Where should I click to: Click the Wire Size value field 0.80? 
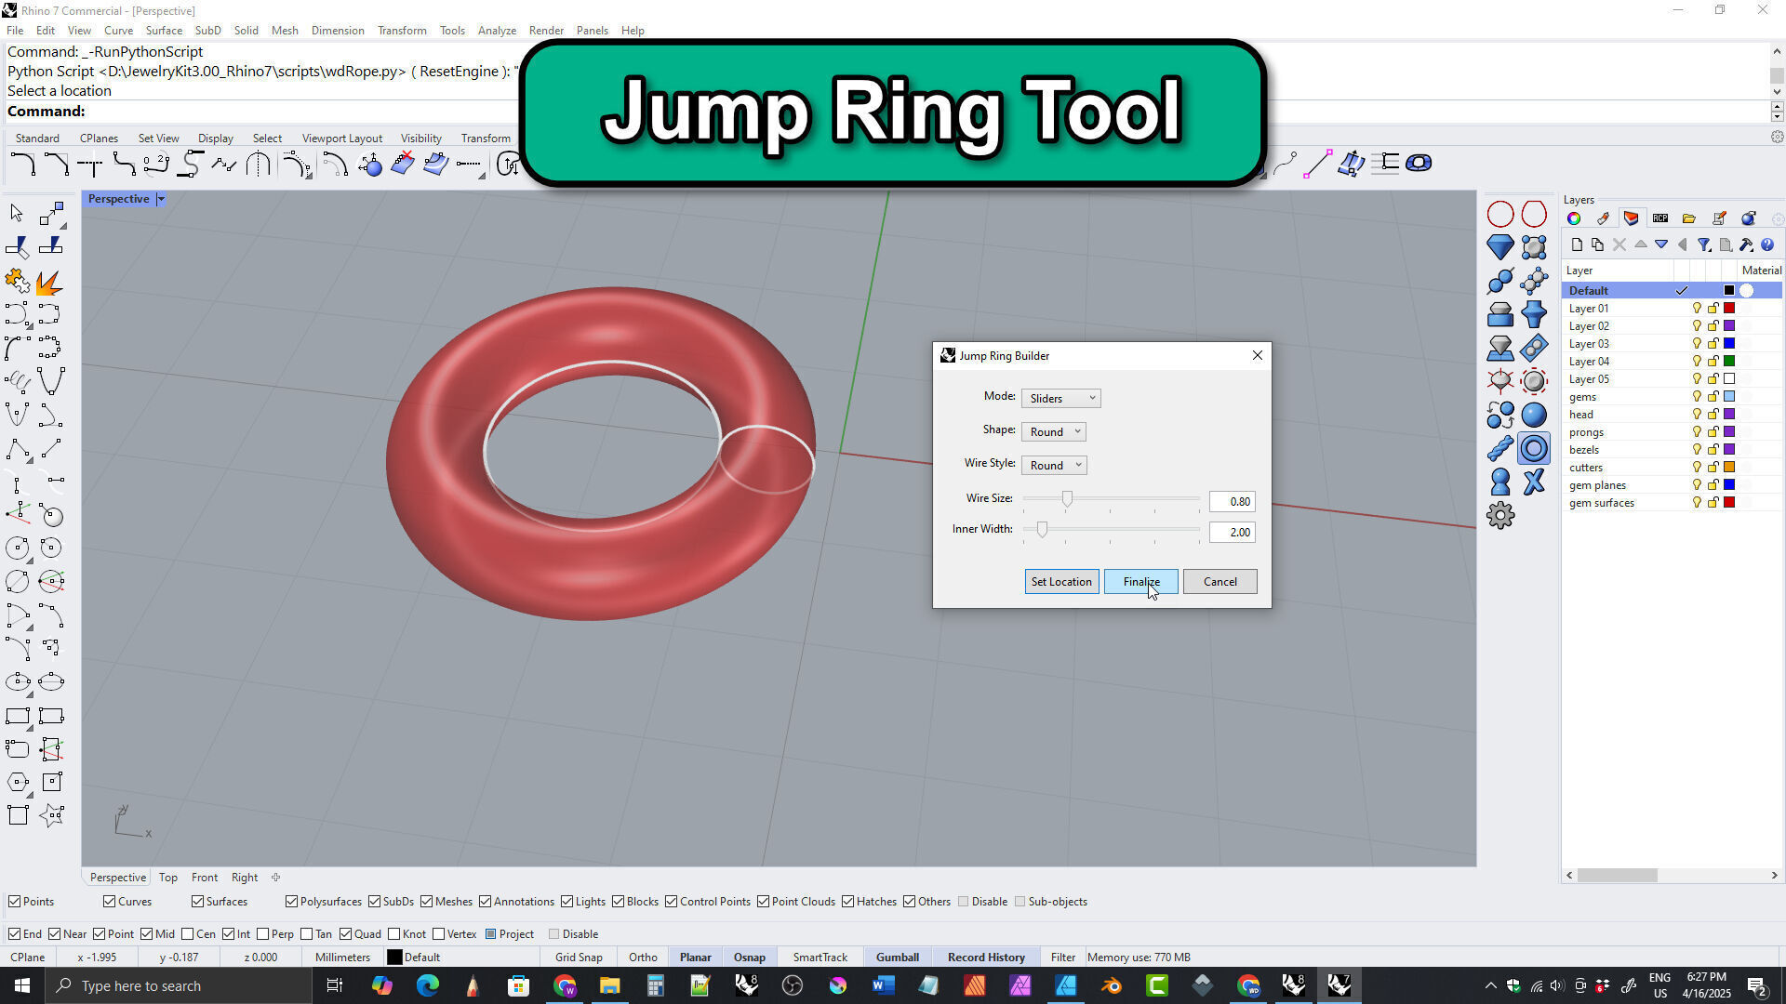(x=1233, y=502)
